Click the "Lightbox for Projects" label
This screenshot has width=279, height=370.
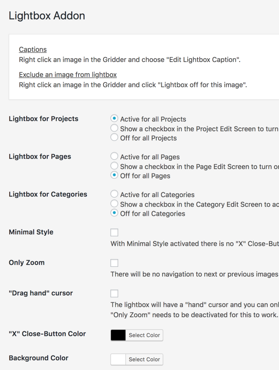[x=43, y=119]
